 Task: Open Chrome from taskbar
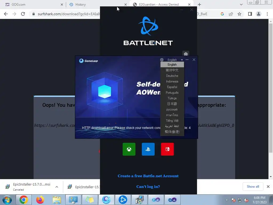pyautogui.click(x=24, y=200)
